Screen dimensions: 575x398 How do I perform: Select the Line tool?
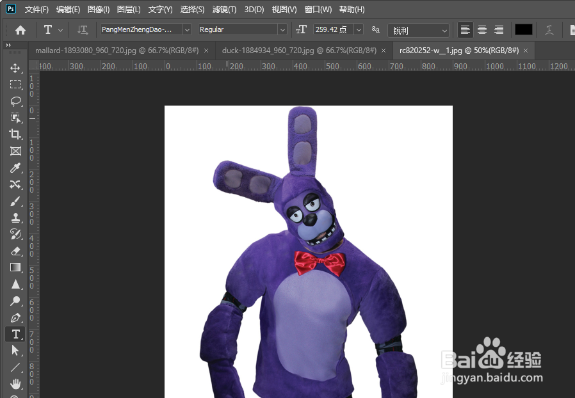[15, 367]
